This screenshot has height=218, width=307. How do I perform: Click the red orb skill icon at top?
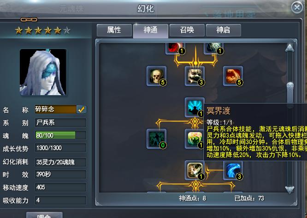(x=175, y=48)
